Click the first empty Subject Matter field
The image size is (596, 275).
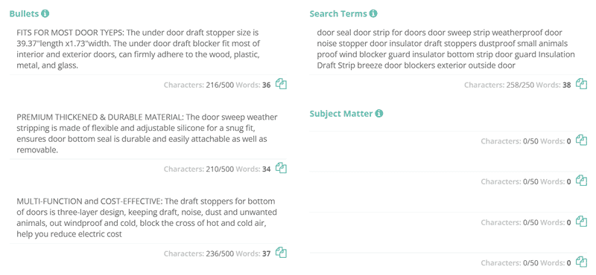[x=448, y=125]
